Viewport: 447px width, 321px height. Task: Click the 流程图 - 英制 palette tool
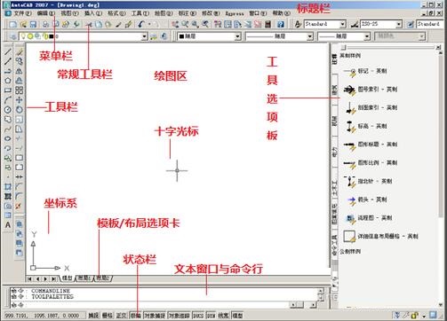coord(368,218)
